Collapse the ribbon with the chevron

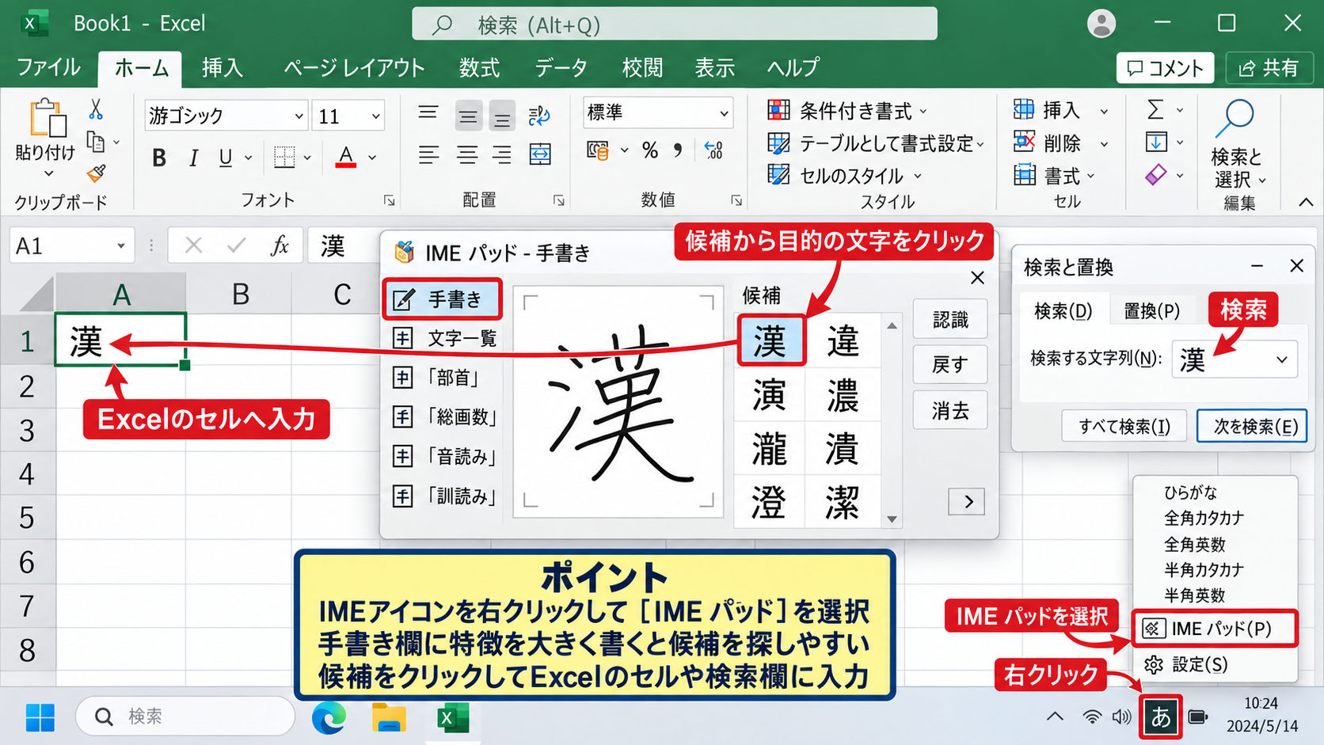click(x=1306, y=203)
